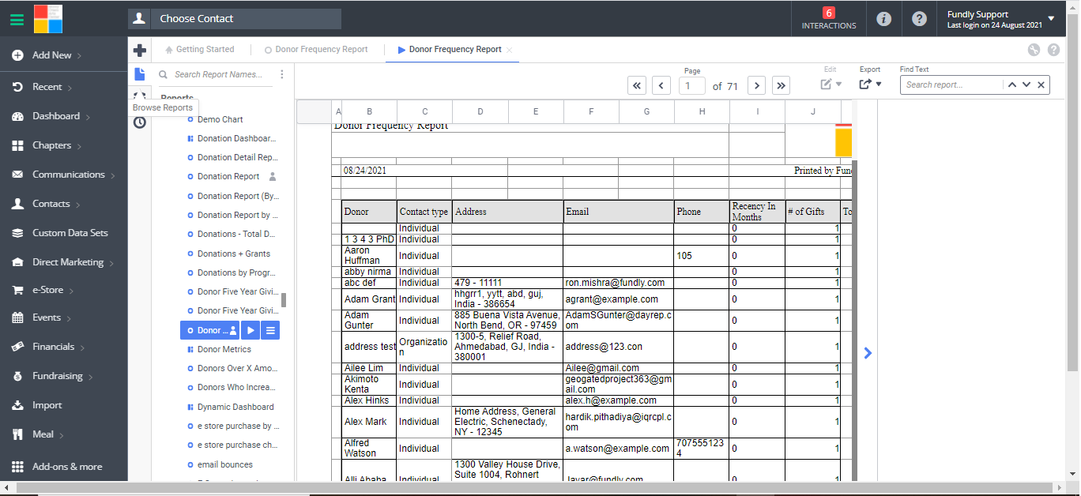The image size is (1081, 496).
Task: Go to first report page
Action: (637, 85)
